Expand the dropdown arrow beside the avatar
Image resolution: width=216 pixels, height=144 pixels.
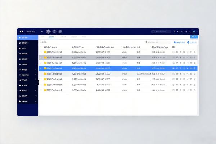coord(197,32)
